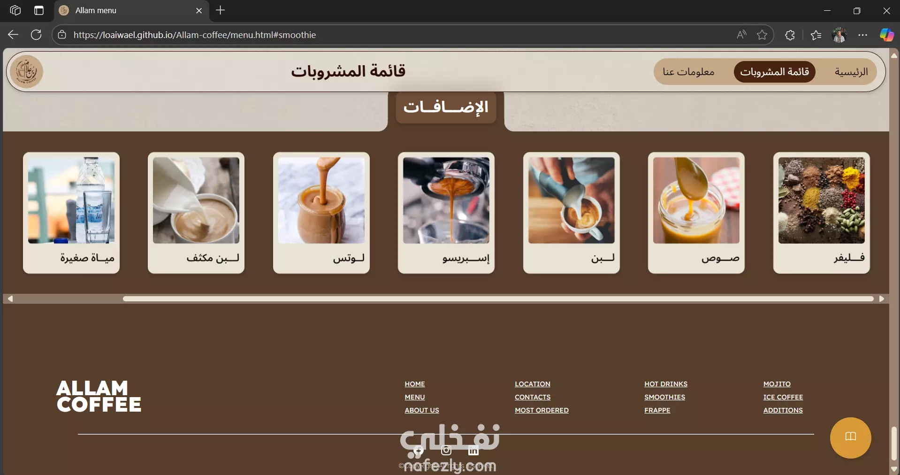Go to الرئيسية in the navbar

click(851, 72)
